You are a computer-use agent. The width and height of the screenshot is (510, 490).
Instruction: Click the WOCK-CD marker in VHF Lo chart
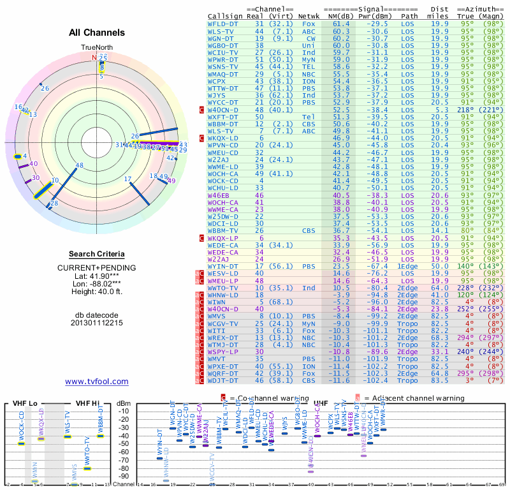tap(21, 443)
